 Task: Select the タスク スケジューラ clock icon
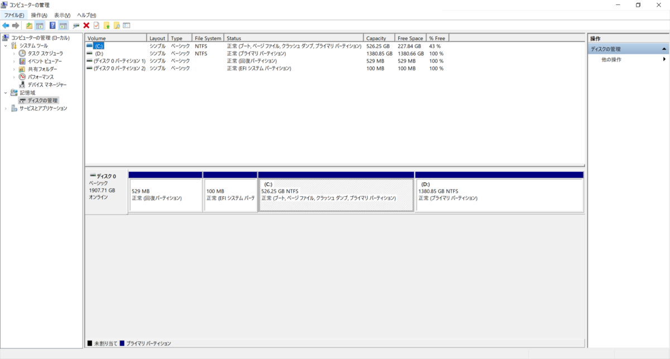[x=22, y=54]
